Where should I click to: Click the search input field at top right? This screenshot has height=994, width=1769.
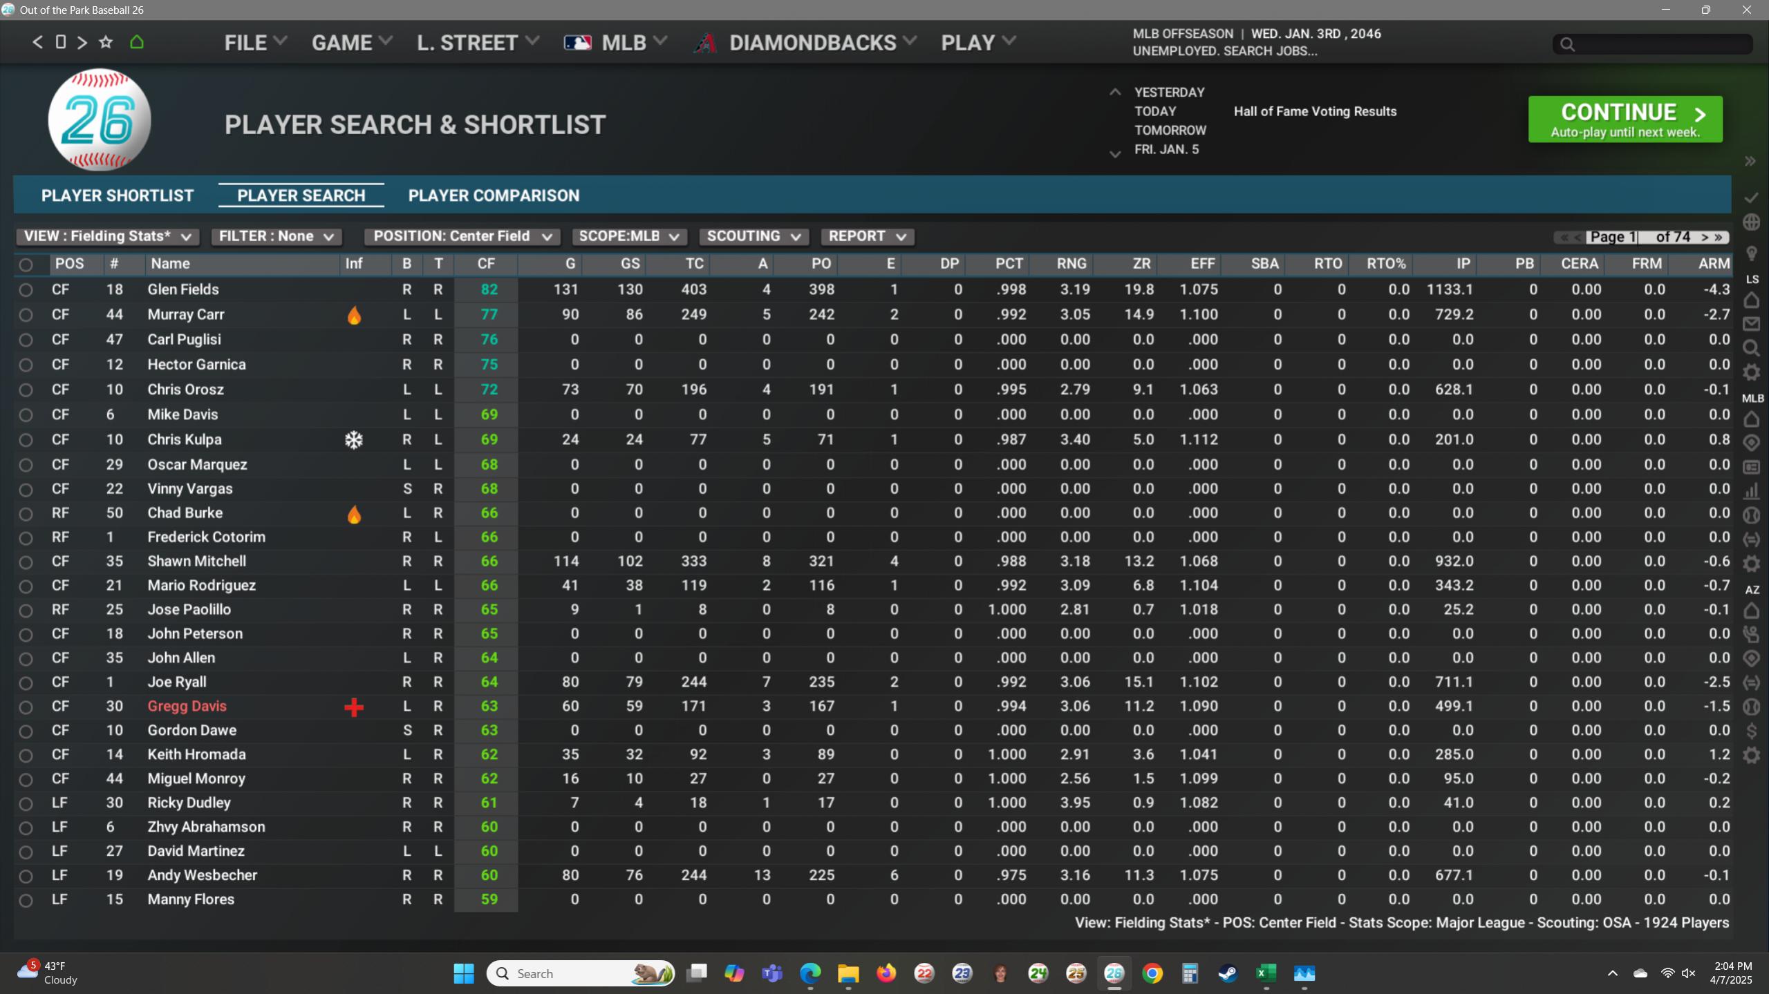coord(1659,44)
